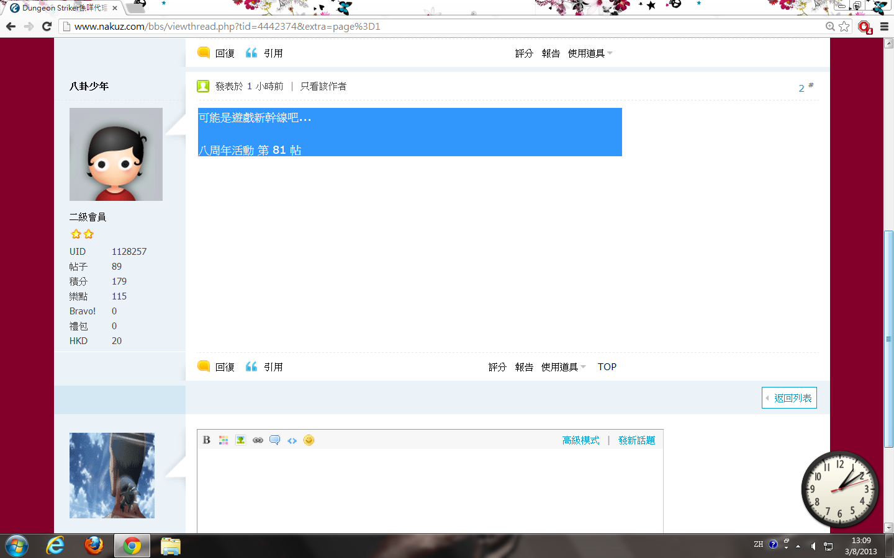The height and width of the screenshot is (558, 894).
Task: Focus the quick reply text area
Action: pyautogui.click(x=430, y=491)
